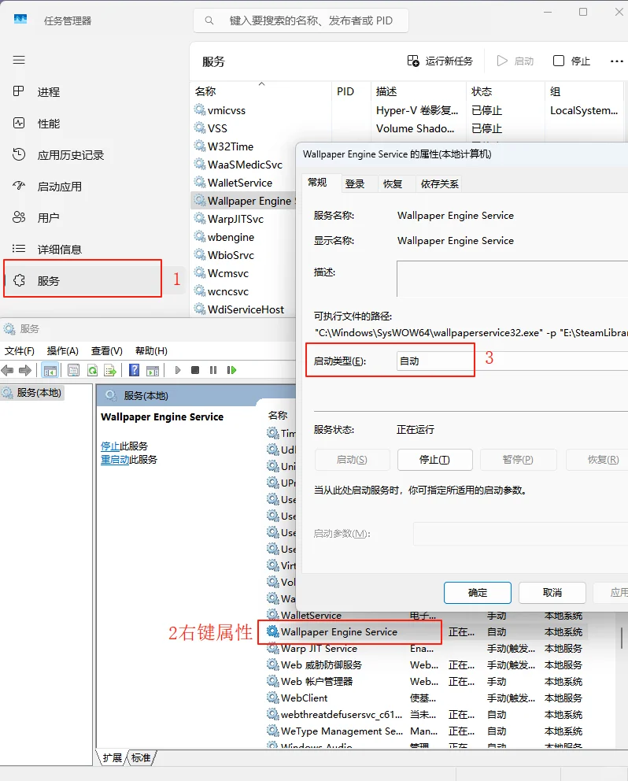Click 停止(T) button in properties dialog
The width and height of the screenshot is (628, 781).
pyautogui.click(x=434, y=460)
